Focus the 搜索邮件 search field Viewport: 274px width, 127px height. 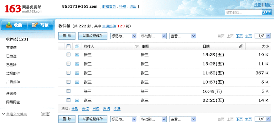tap(243, 12)
